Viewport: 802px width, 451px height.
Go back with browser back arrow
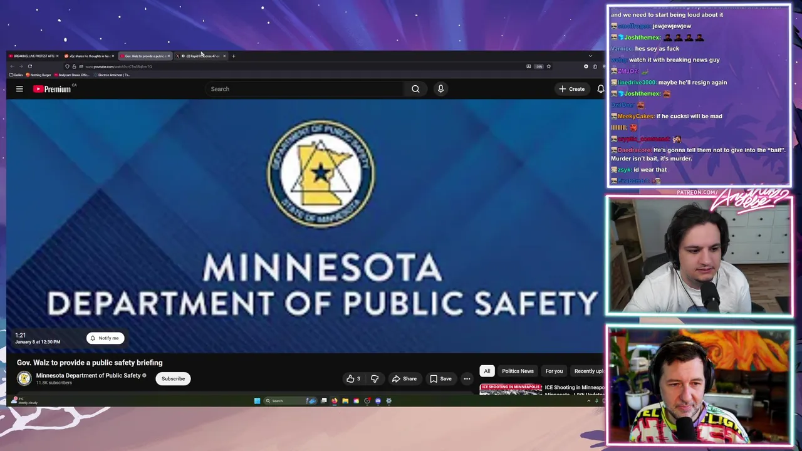pos(12,66)
